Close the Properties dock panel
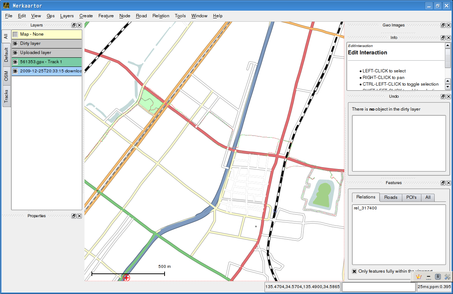The width and height of the screenshot is (453, 294). click(79, 216)
